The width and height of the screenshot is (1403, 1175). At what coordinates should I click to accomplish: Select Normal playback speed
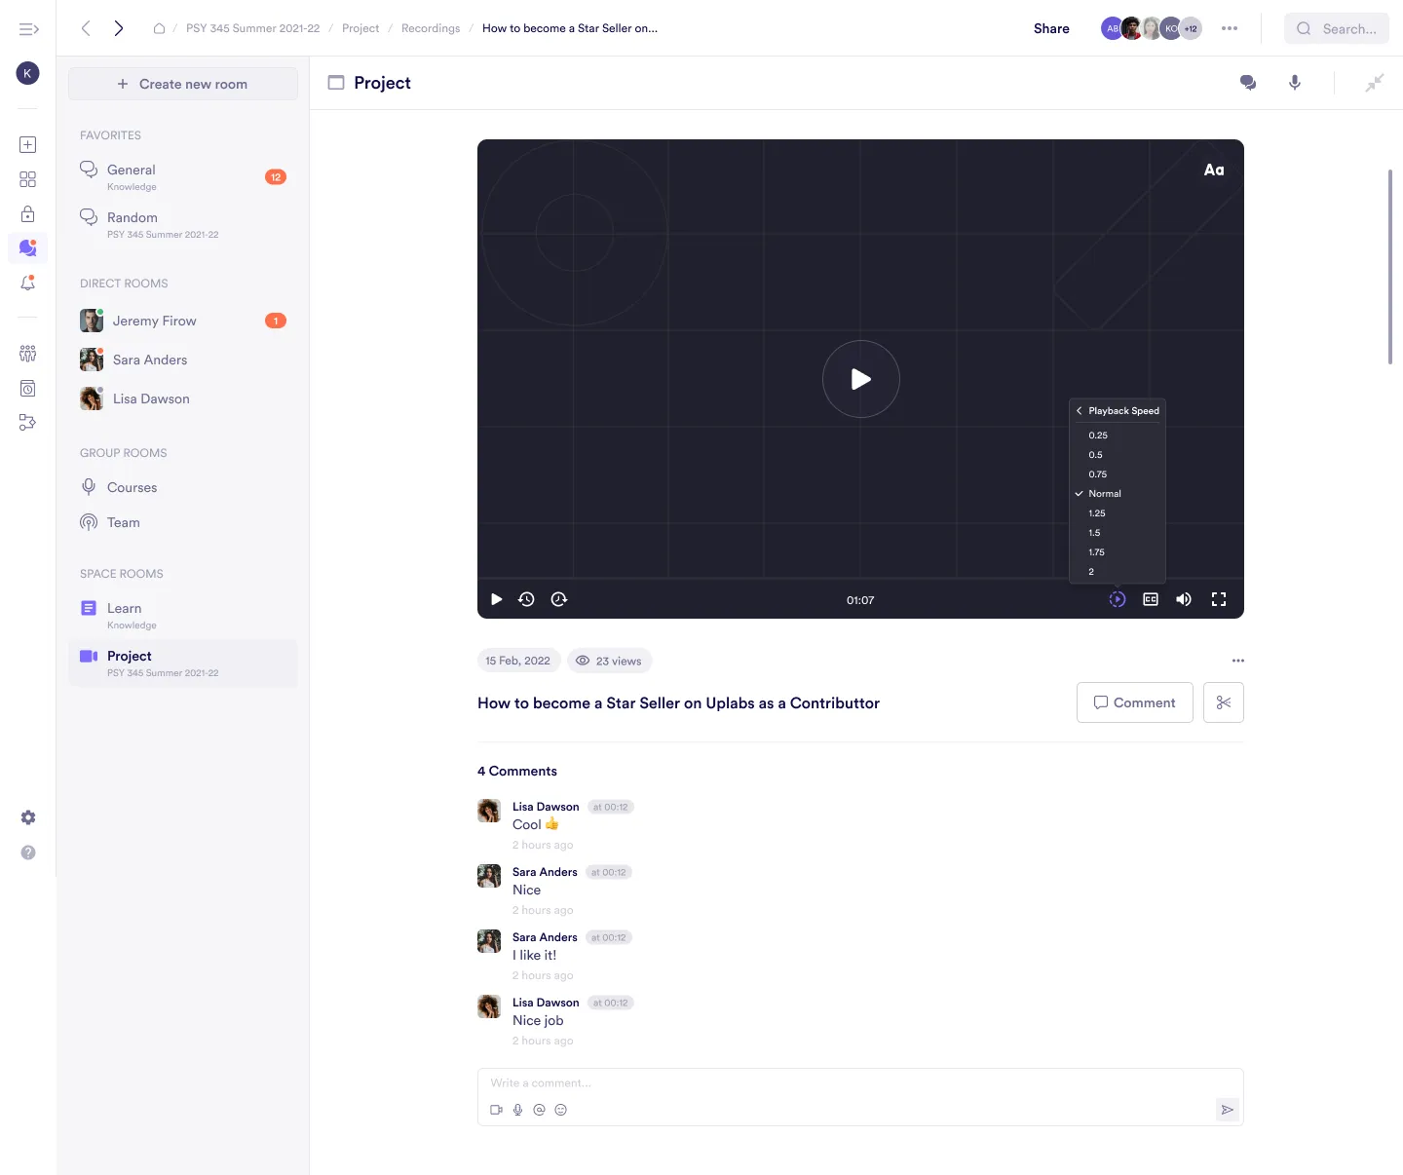point(1106,494)
